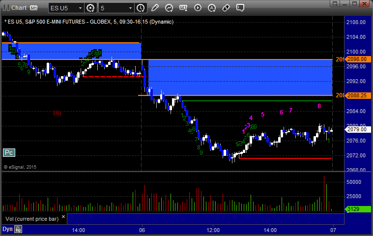Open the studies chart-line icon
Screen dimensions: 373x236
pyautogui.click(x=169, y=8)
